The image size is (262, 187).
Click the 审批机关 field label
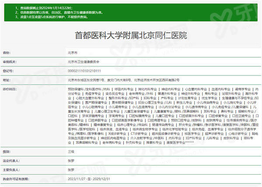click(10, 62)
